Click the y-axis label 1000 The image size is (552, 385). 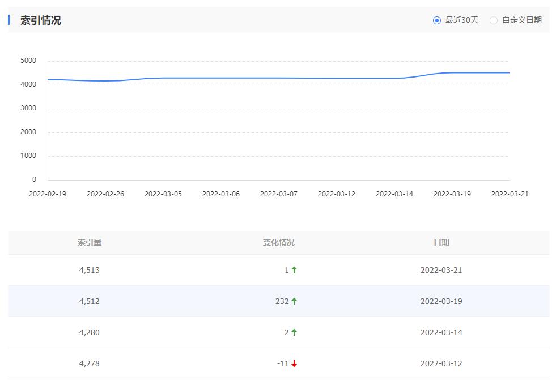(x=28, y=156)
